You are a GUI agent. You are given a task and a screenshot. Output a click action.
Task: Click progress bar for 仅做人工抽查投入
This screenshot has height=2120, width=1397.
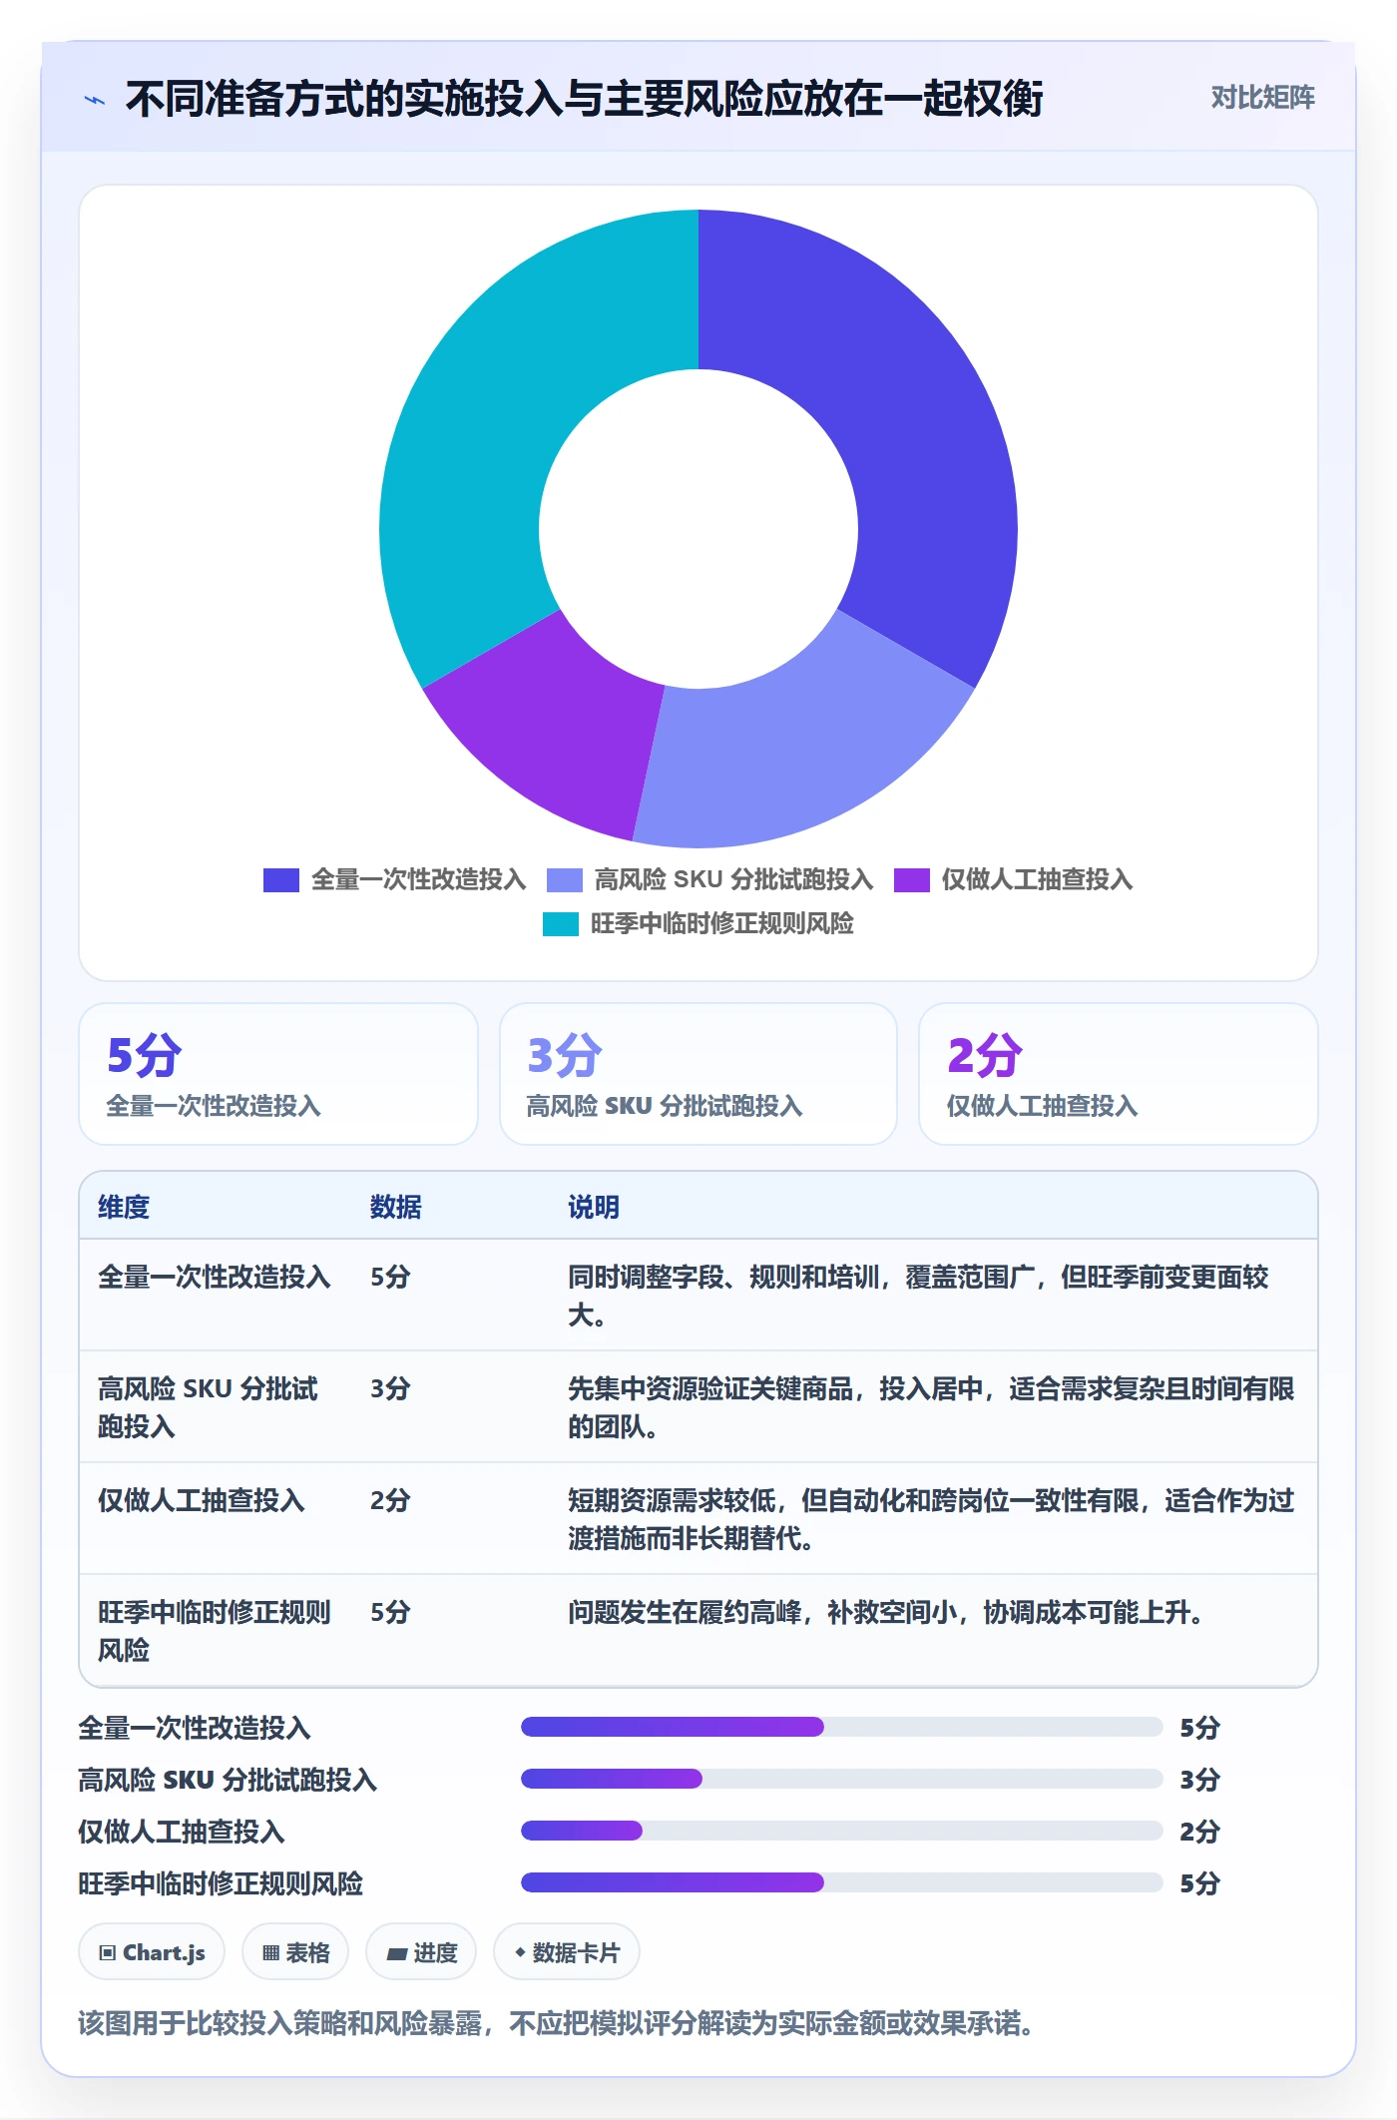click(842, 1831)
